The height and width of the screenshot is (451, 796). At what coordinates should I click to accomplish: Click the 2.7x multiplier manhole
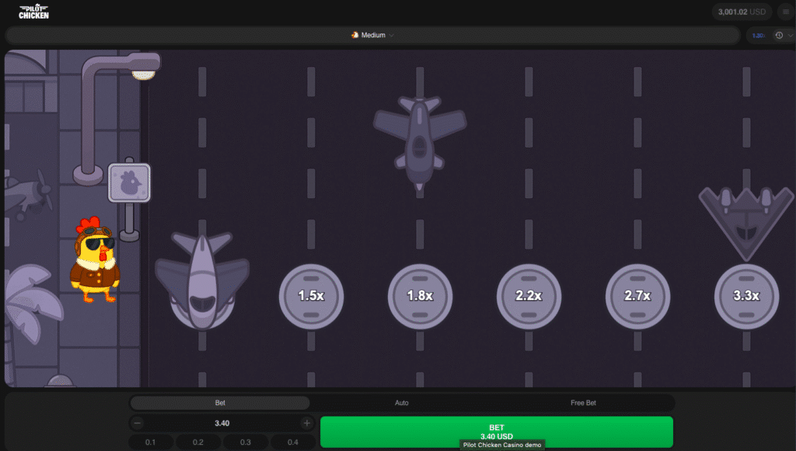pyautogui.click(x=637, y=295)
